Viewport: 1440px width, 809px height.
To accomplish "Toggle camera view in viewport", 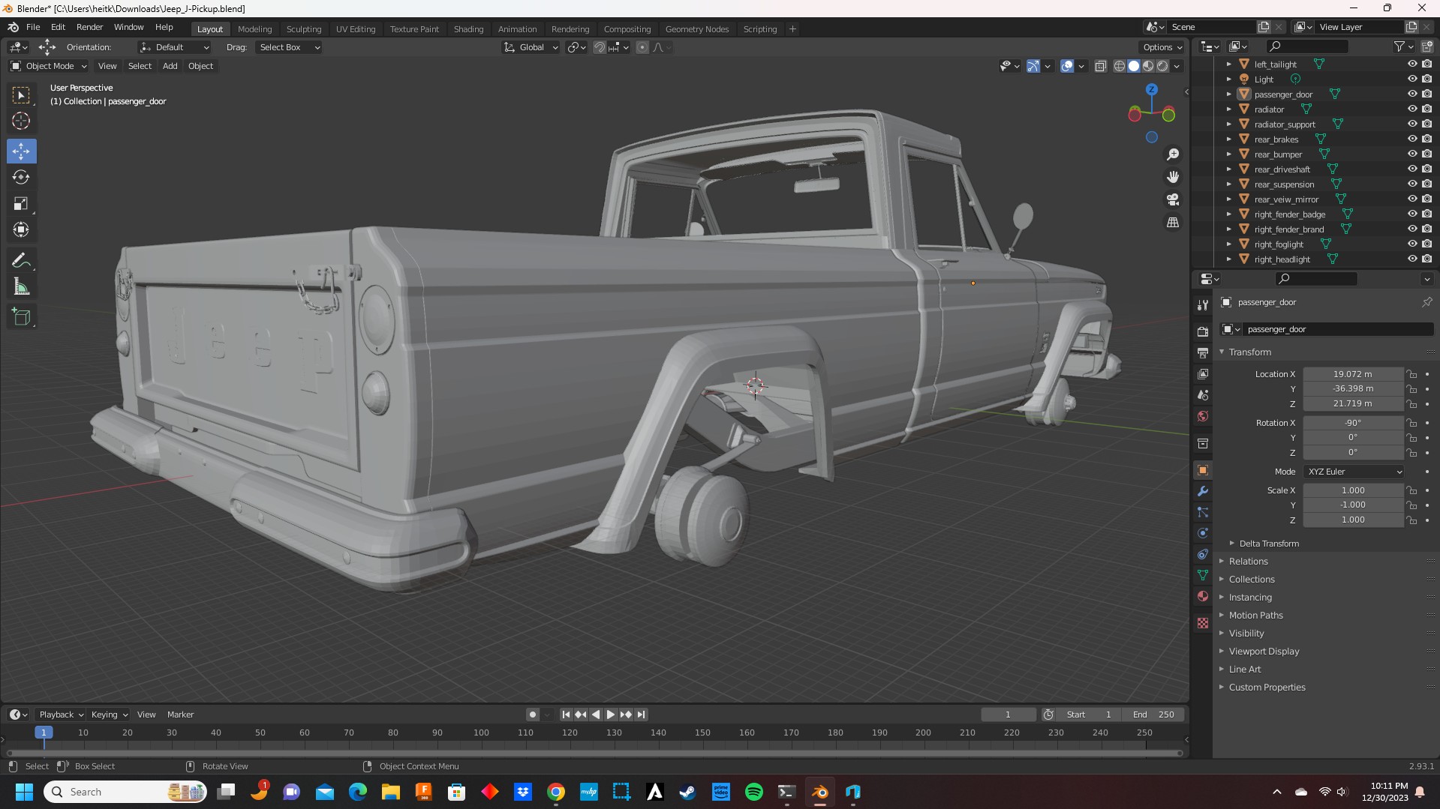I will (1172, 199).
